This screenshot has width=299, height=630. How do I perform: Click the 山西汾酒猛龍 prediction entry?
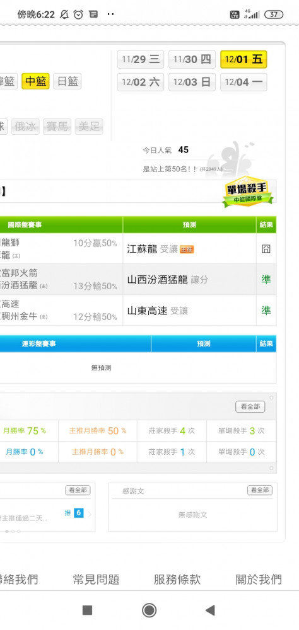158,280
